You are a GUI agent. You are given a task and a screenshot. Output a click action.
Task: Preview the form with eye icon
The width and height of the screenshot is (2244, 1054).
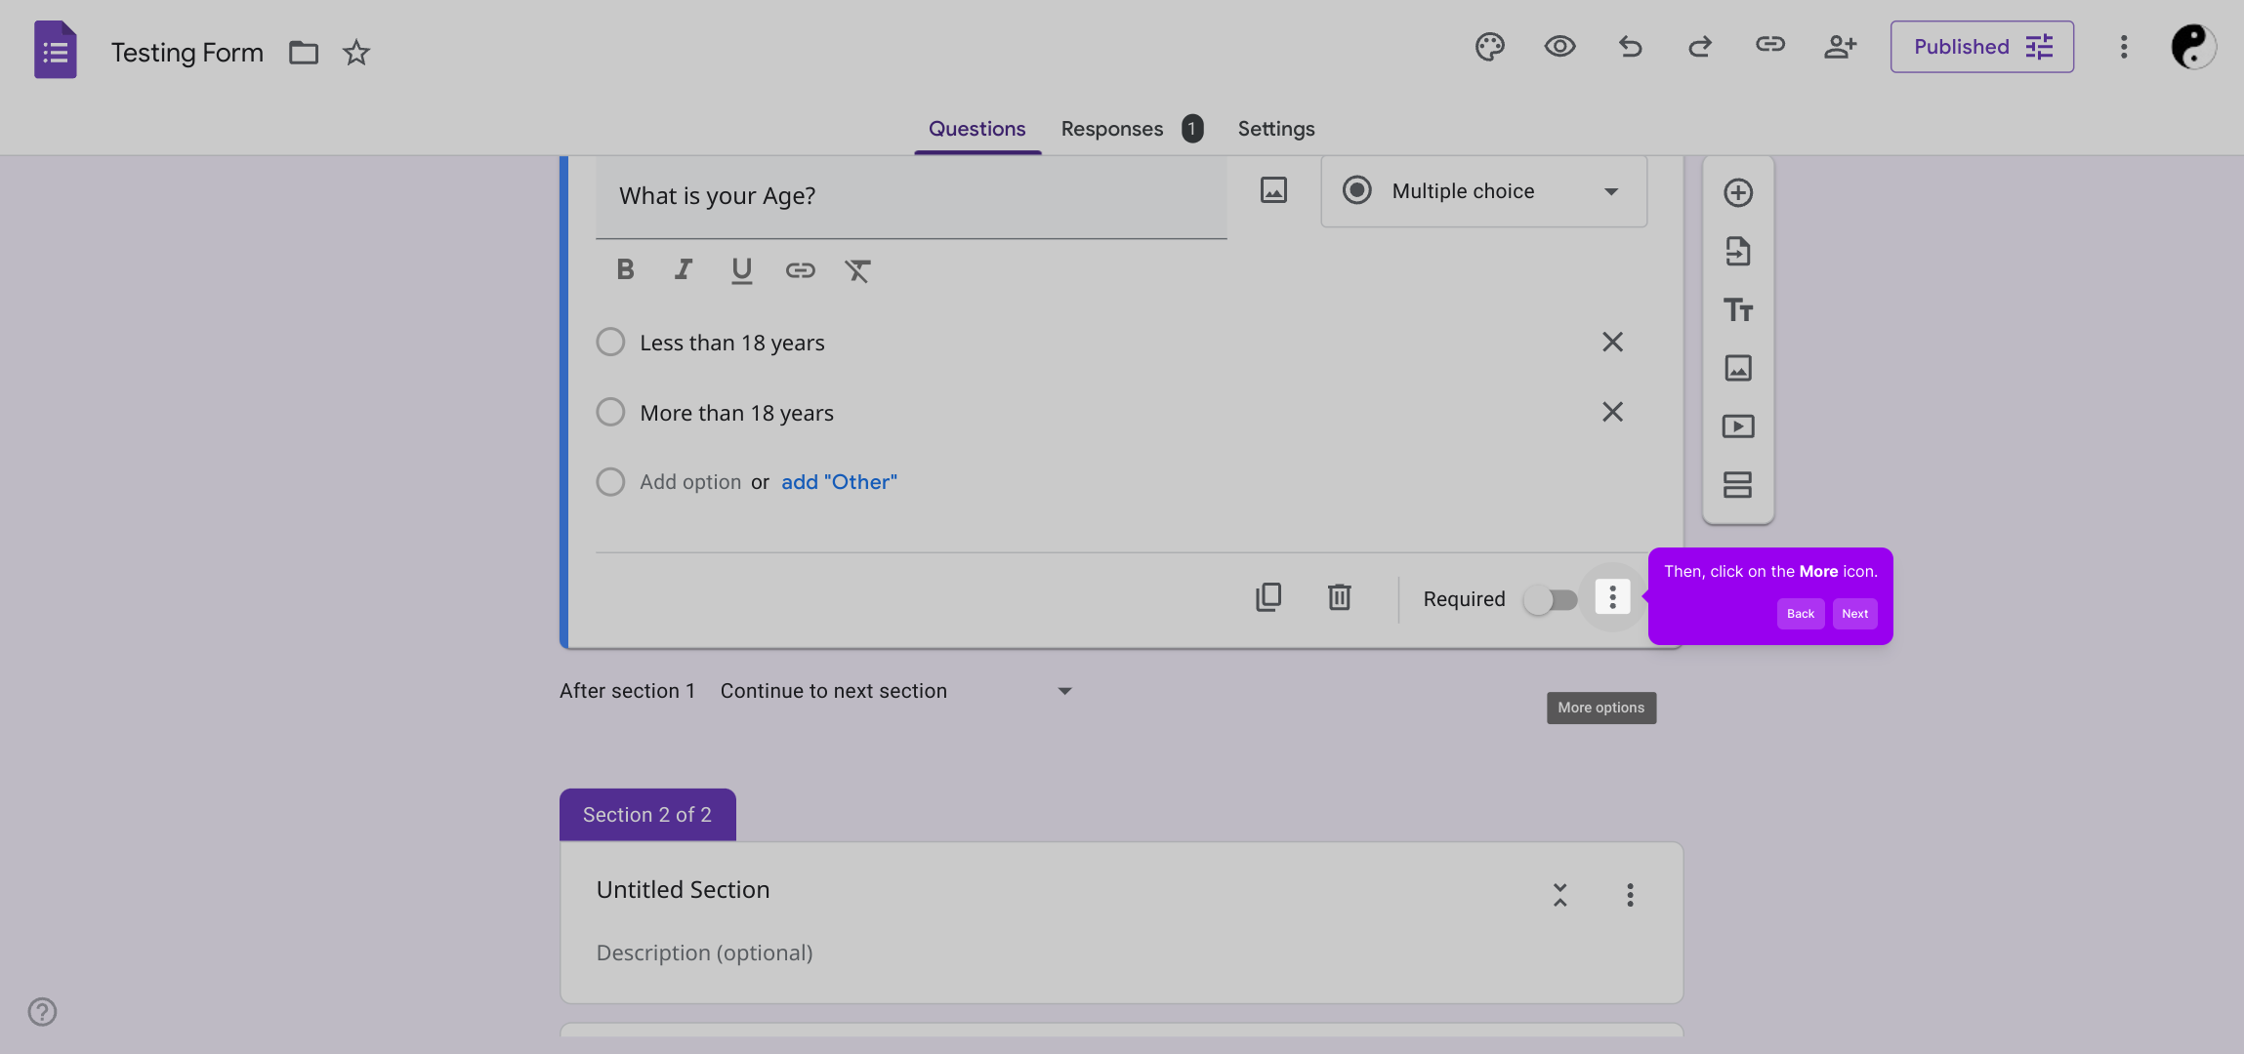[x=1560, y=47]
